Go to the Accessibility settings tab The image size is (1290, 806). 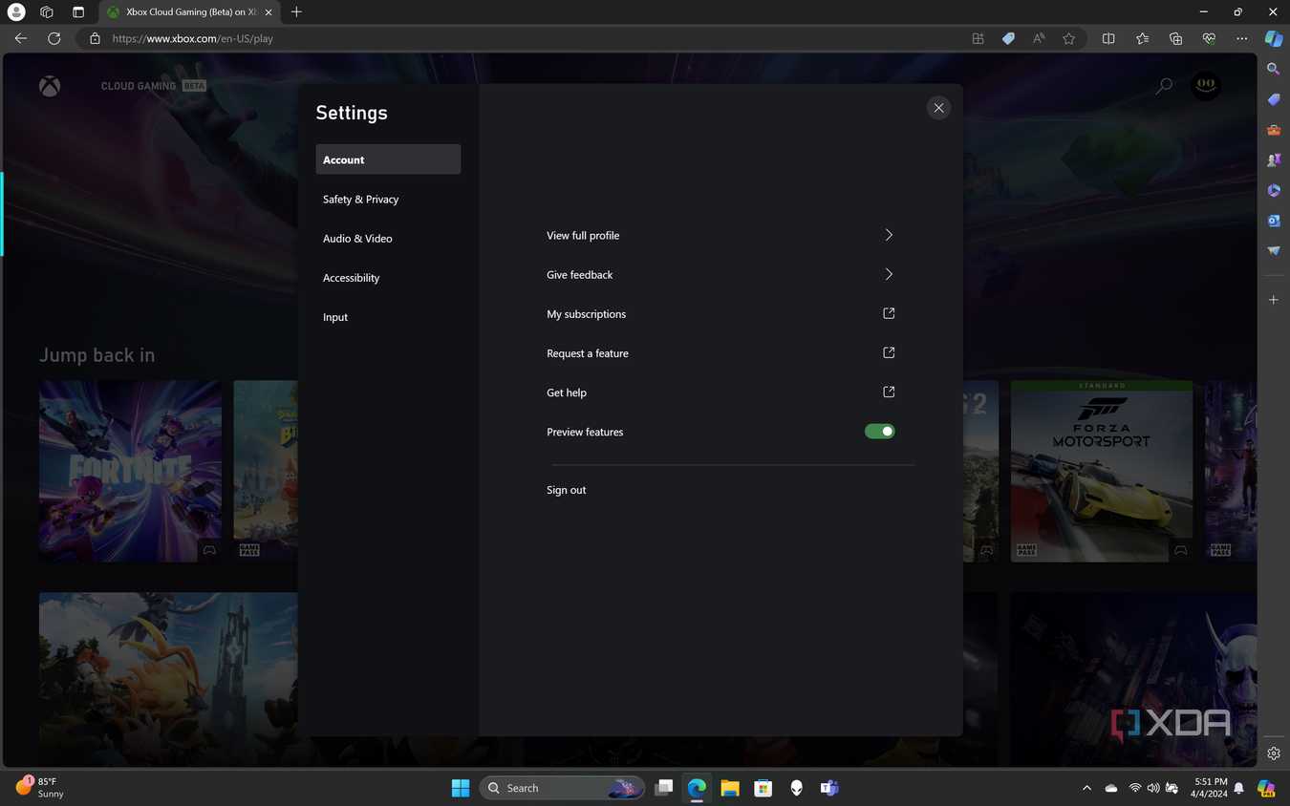pyautogui.click(x=388, y=277)
